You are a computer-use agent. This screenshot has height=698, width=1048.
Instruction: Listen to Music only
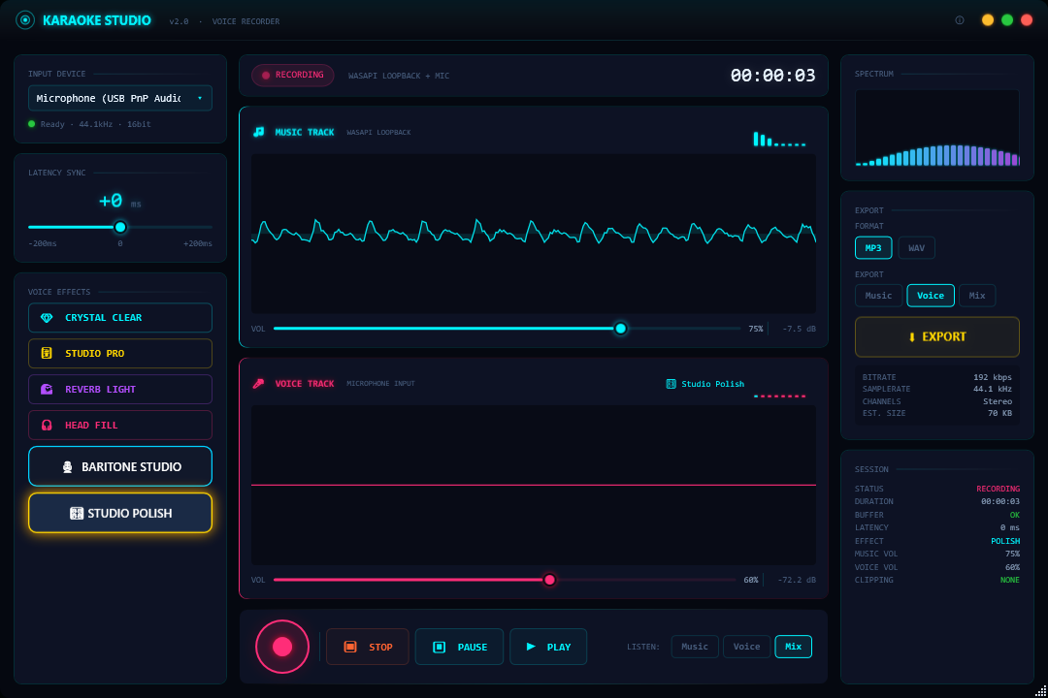695,647
